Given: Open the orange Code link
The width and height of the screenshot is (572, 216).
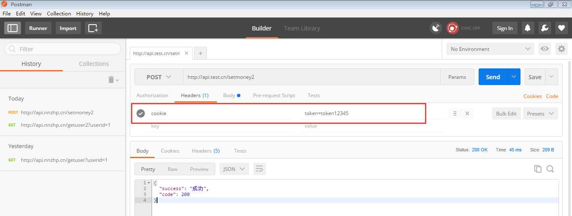Looking at the screenshot, I should tap(552, 96).
